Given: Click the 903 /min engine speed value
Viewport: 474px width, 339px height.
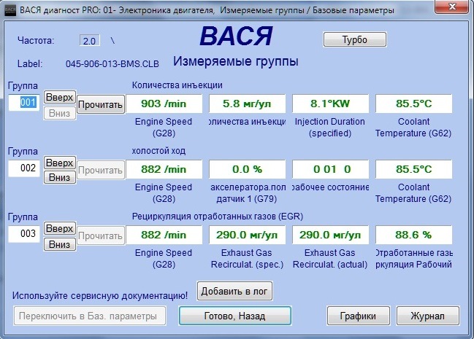Looking at the screenshot, I should coord(164,104).
